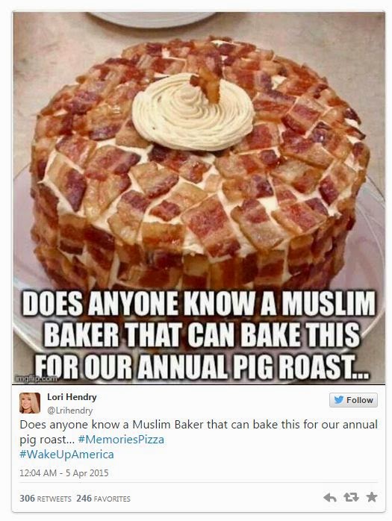The width and height of the screenshot is (392, 521).
Task: Favorite the tweet with the star icon
Action: (x=372, y=497)
